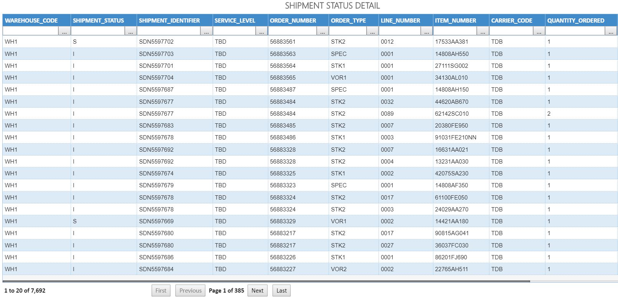This screenshot has height=306, width=618.
Task: Open filter options button for WAREHOUSE_CODE column
Action: pyautogui.click(x=64, y=31)
